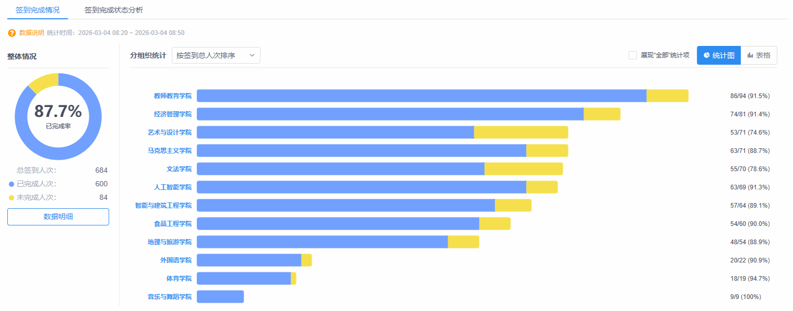Click the yellow segment of 艺术与设计学院 bar
793x311 pixels.
(521, 133)
